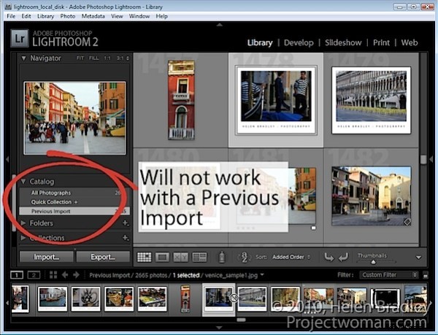Open Navigator zoom ratio 3:1 popup

[x=123, y=58]
